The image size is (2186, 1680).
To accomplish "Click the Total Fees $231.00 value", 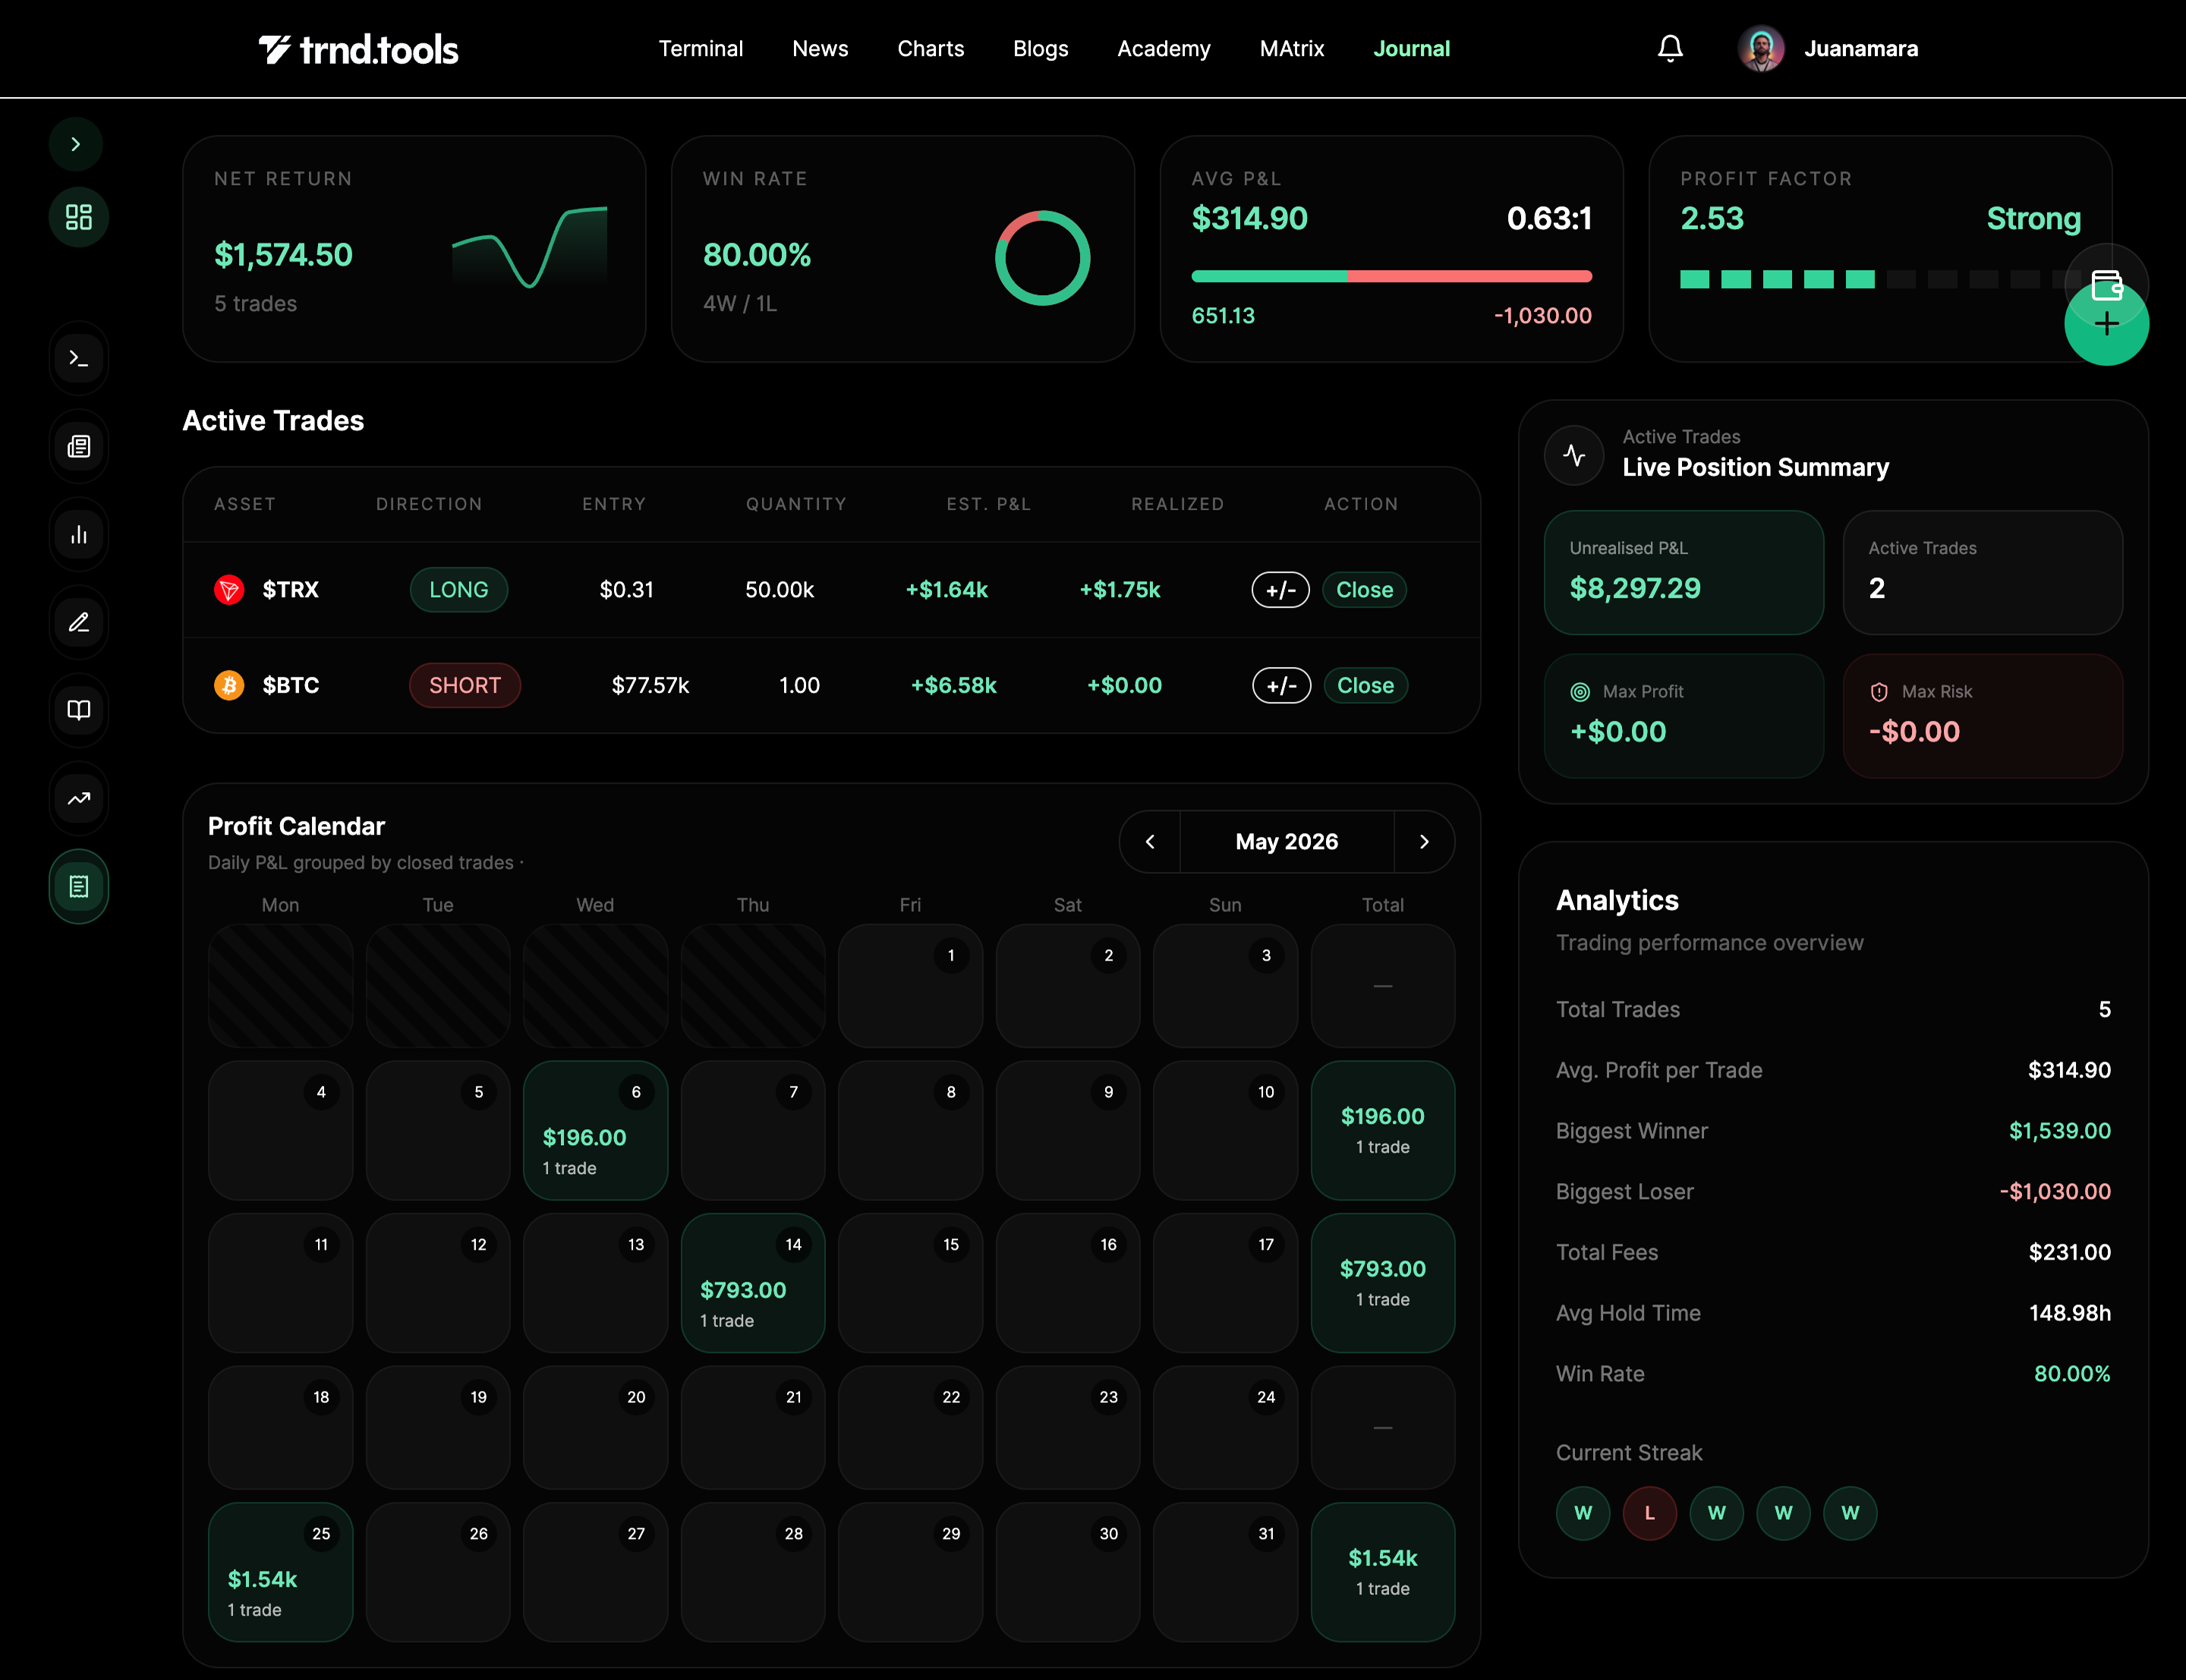I will pyautogui.click(x=2069, y=1252).
